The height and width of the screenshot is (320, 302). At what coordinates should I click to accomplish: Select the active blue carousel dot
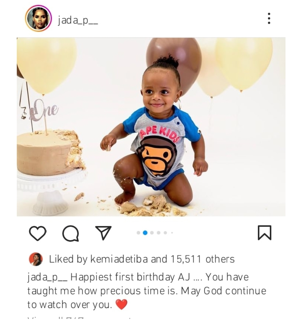click(x=145, y=233)
